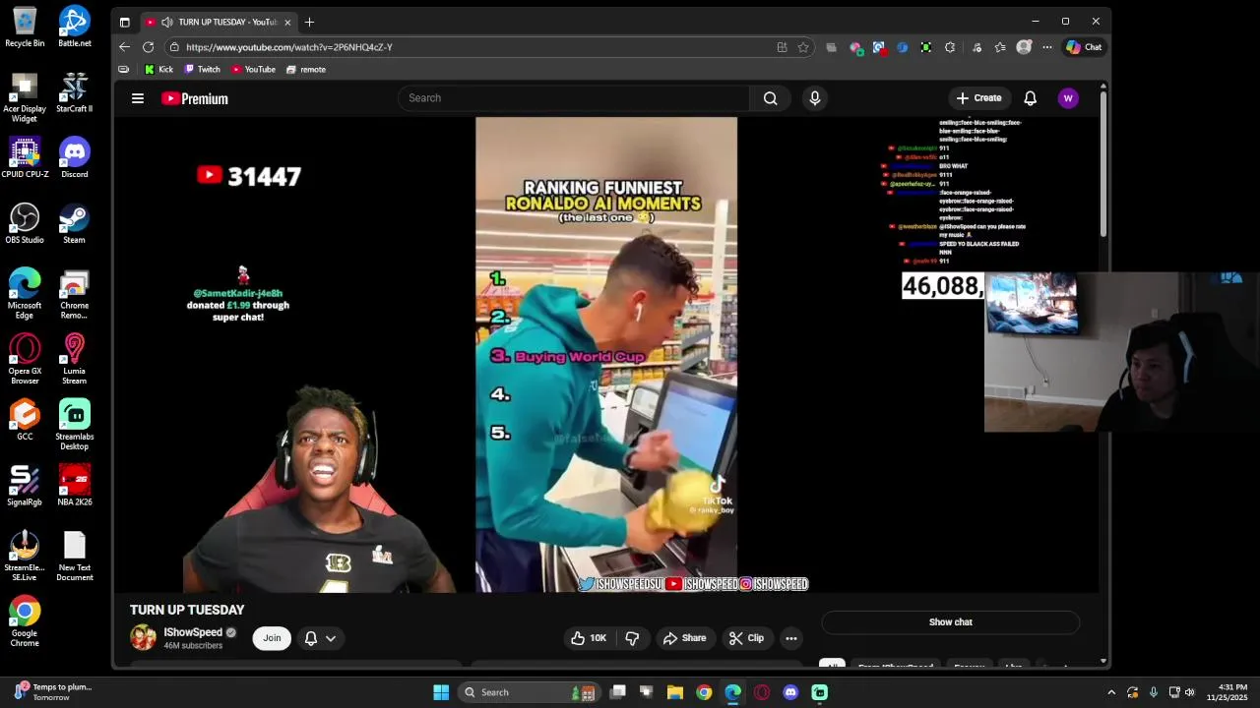
Task: Open Edge tab actions menu icon
Action: click(124, 22)
